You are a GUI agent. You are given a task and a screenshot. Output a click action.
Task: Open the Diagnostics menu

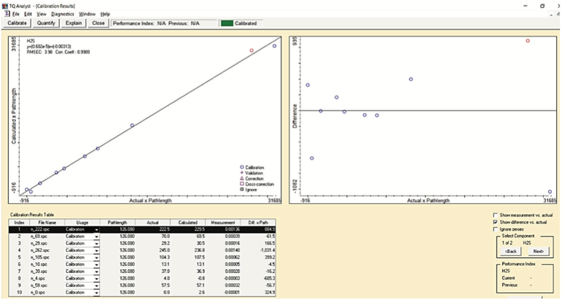pyautogui.click(x=62, y=14)
